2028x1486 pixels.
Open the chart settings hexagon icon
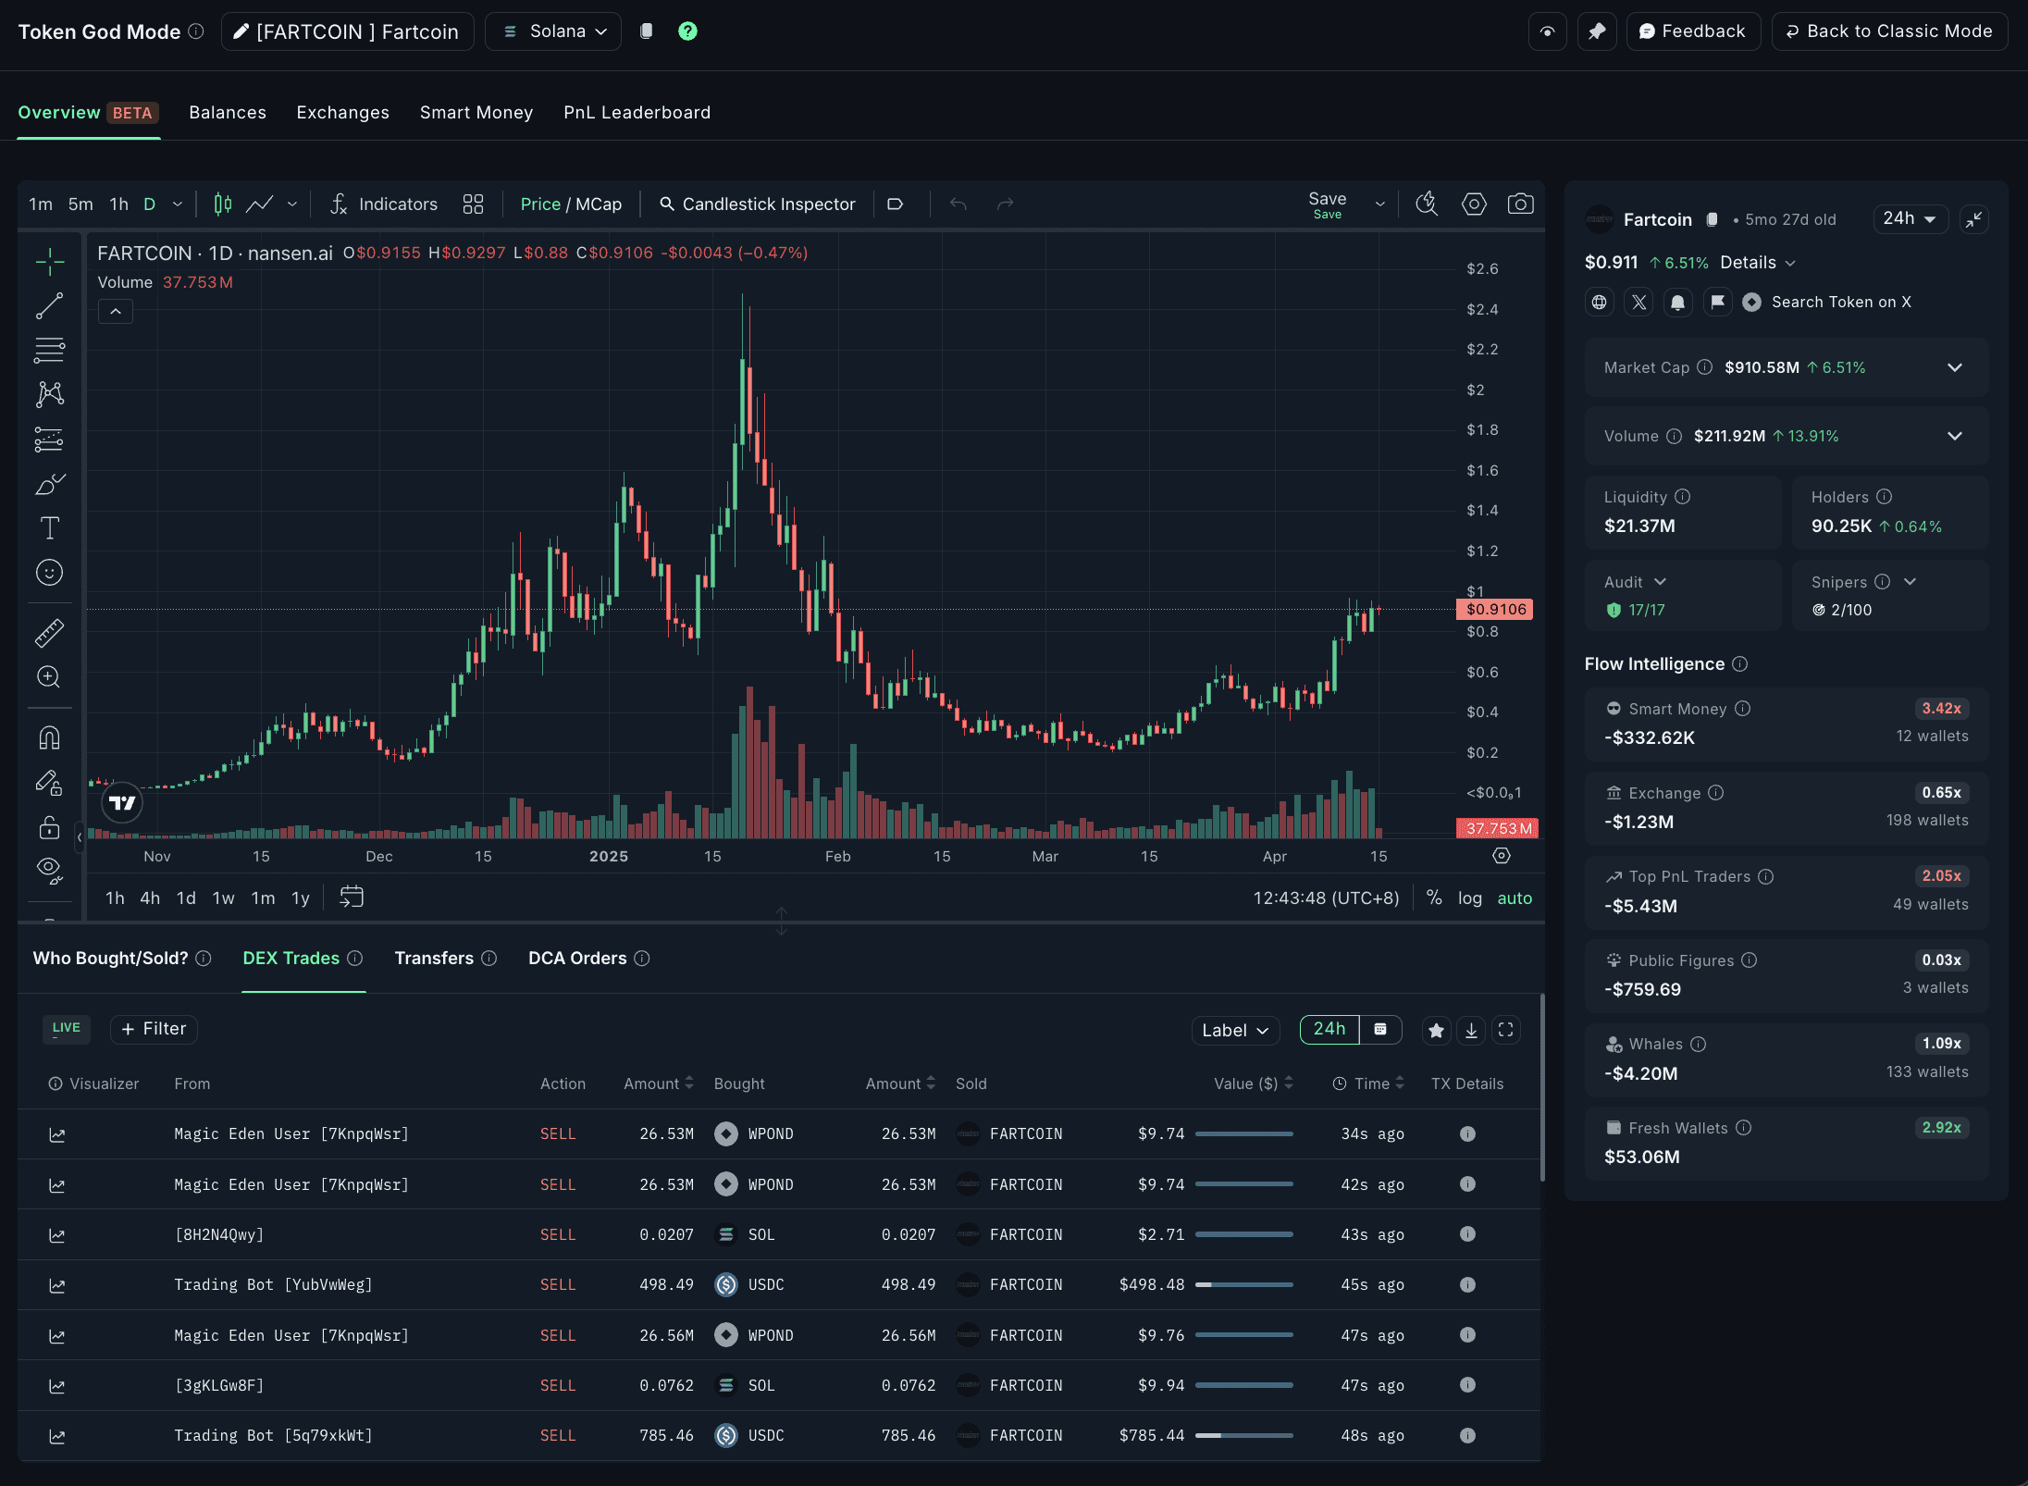click(1474, 204)
